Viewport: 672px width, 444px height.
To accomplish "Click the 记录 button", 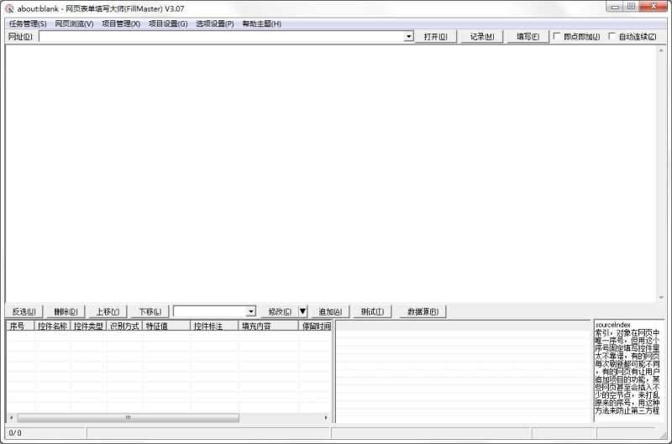I will point(481,37).
